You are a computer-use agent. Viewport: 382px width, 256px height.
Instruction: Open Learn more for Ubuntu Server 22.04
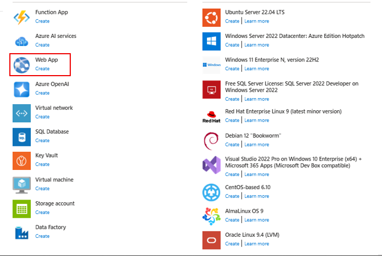[x=257, y=21]
